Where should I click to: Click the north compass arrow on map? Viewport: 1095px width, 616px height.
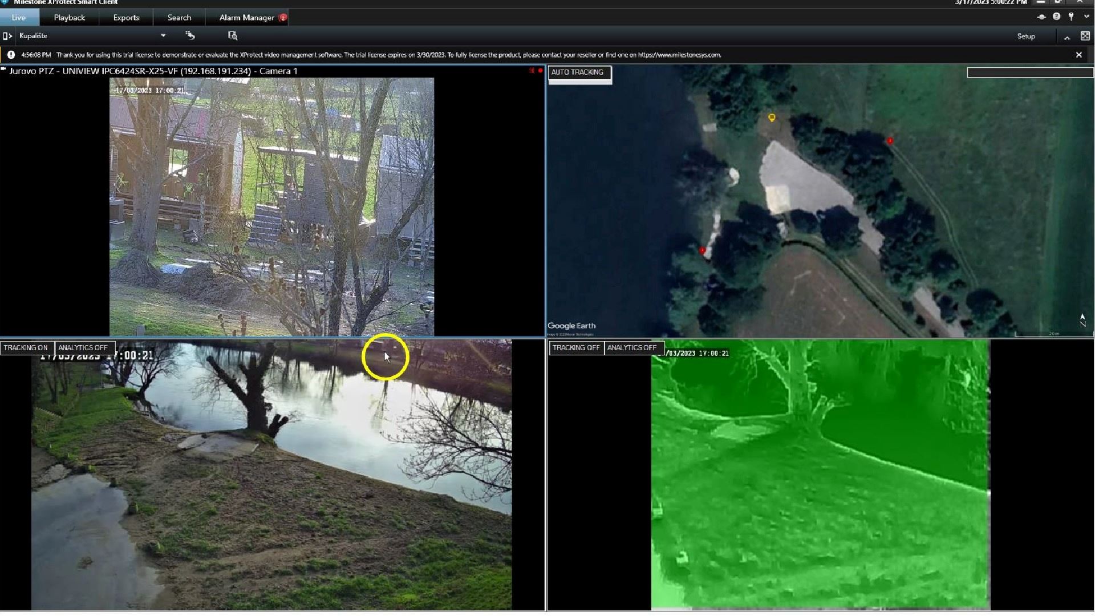(1082, 320)
